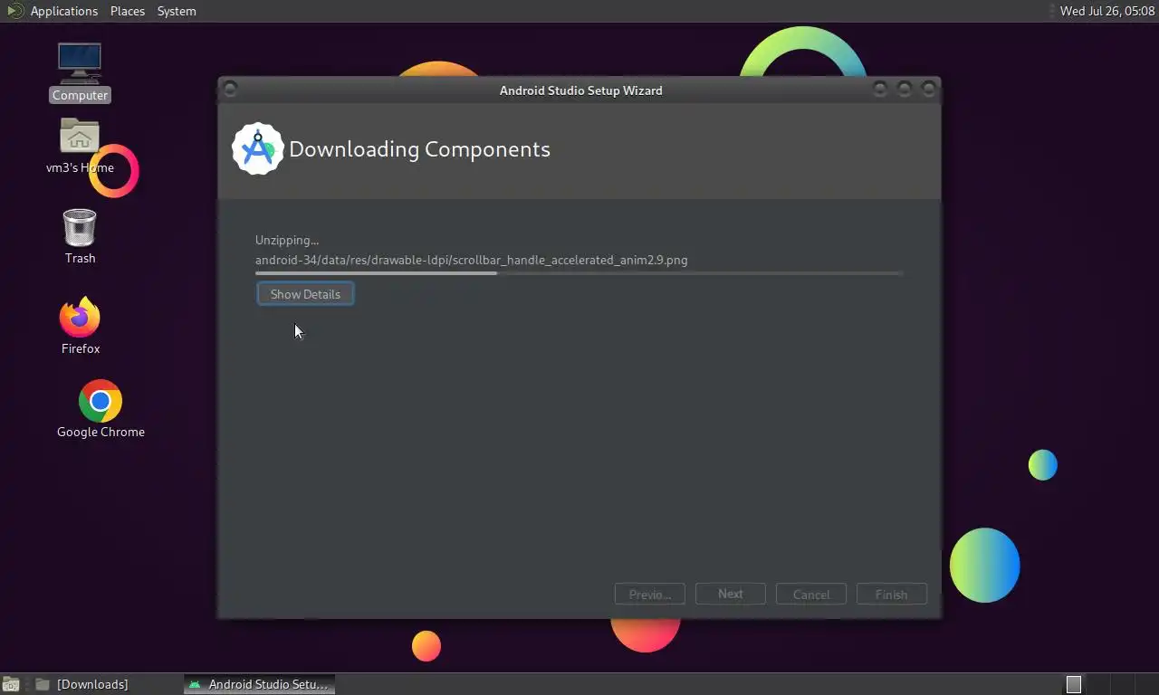
Task: Click the show desktop icon in bottom panel
Action: pos(11,685)
